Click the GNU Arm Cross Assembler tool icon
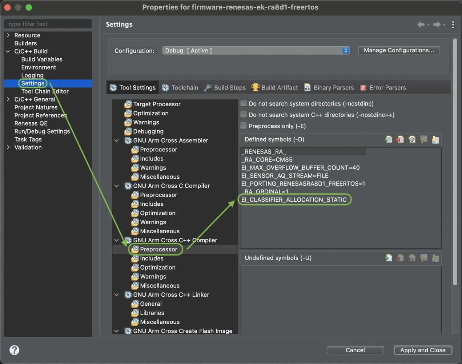 tap(128, 141)
